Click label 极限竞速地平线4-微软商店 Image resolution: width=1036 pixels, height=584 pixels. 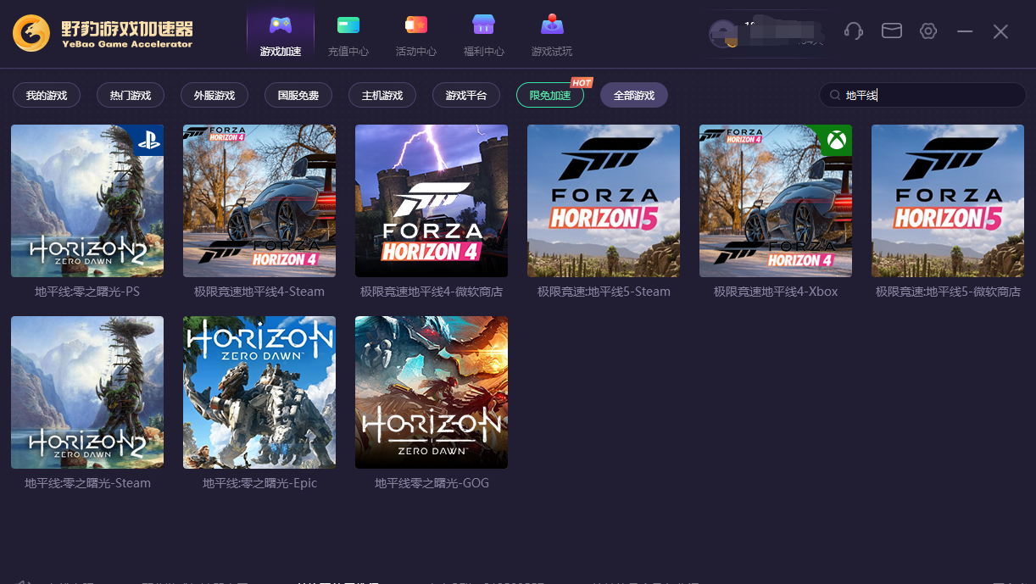pyautogui.click(x=432, y=292)
